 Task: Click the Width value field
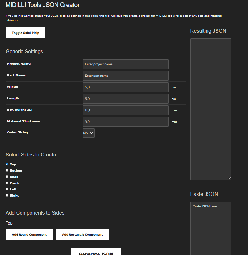pos(126,87)
